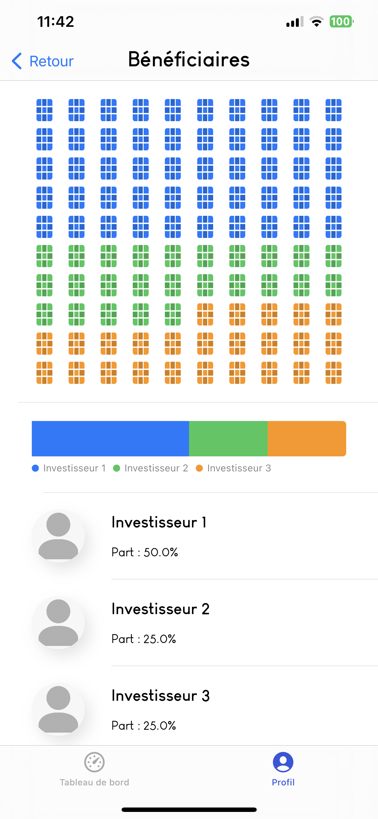378x819 pixels.
Task: Tap the first green solar panel icon
Action: click(x=44, y=256)
